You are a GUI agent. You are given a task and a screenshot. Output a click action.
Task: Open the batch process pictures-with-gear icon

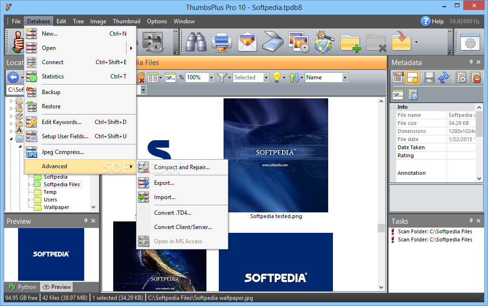click(299, 42)
